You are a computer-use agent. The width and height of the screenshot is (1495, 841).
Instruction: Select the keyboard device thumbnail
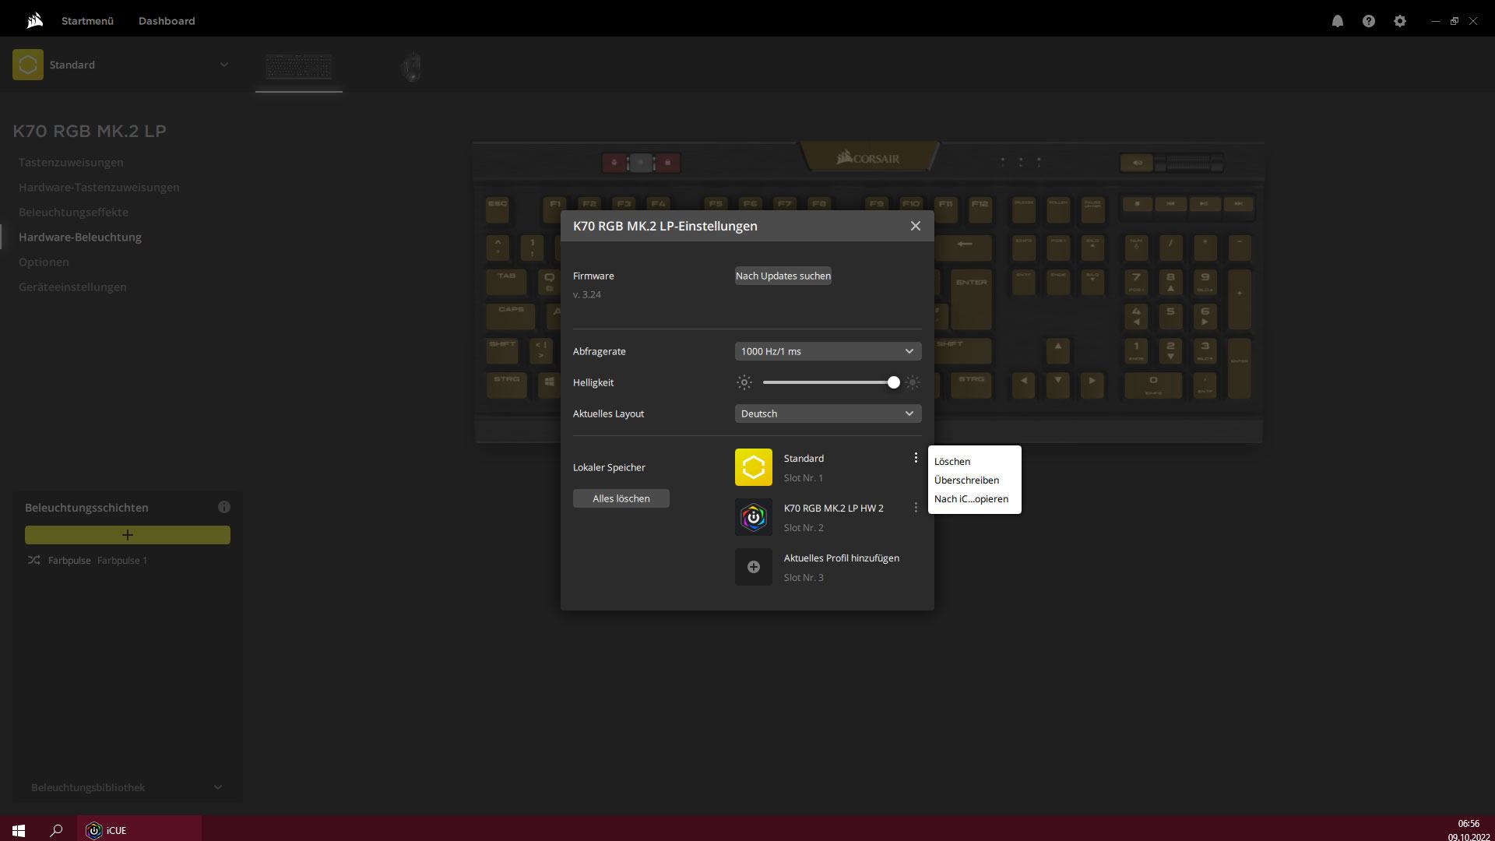pos(298,67)
